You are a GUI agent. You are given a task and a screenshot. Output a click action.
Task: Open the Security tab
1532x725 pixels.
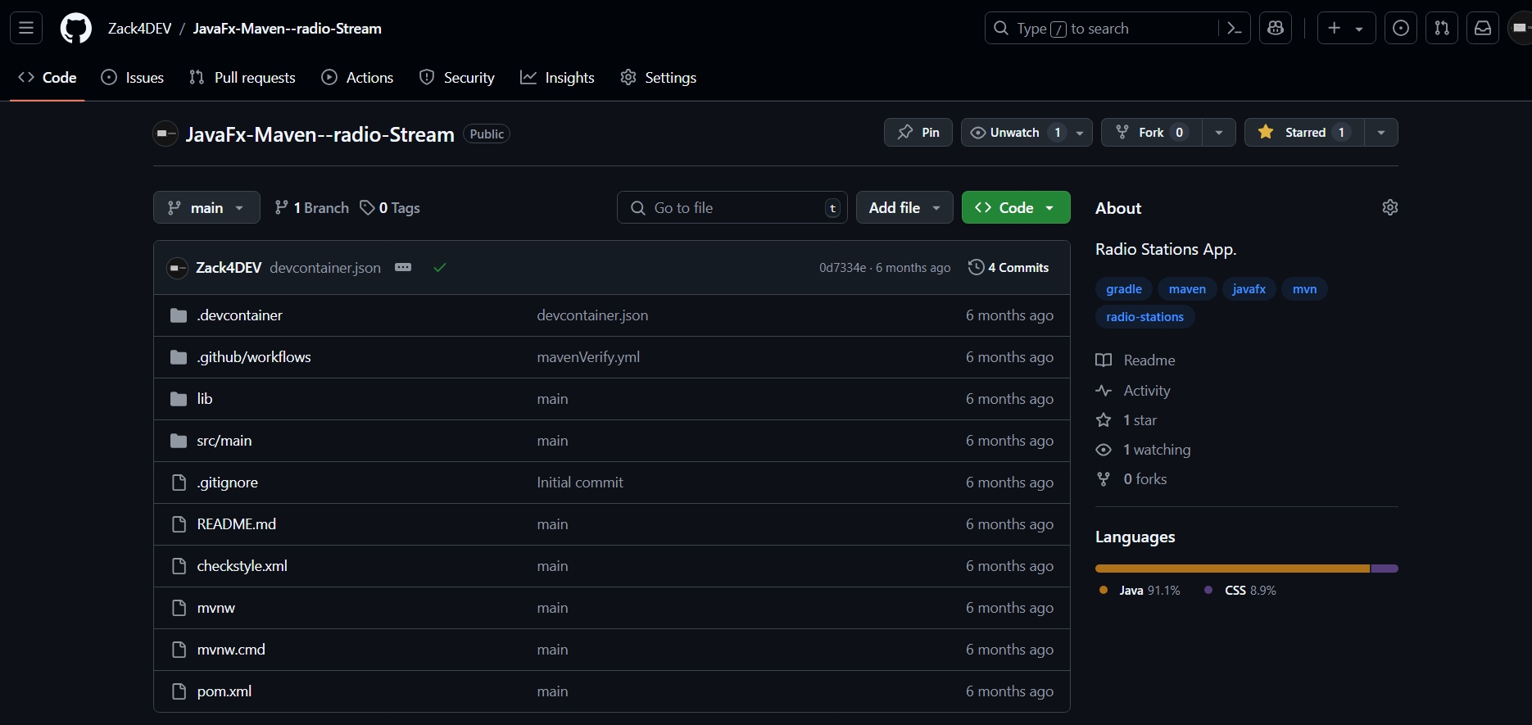(x=457, y=77)
